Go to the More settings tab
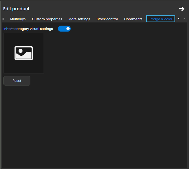The height and width of the screenshot is (169, 189). (x=79, y=19)
